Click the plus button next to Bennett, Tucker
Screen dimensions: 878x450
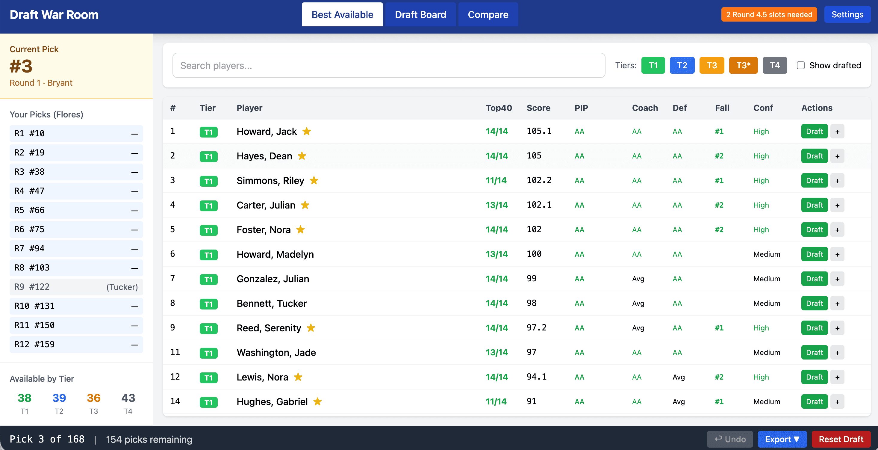click(838, 303)
